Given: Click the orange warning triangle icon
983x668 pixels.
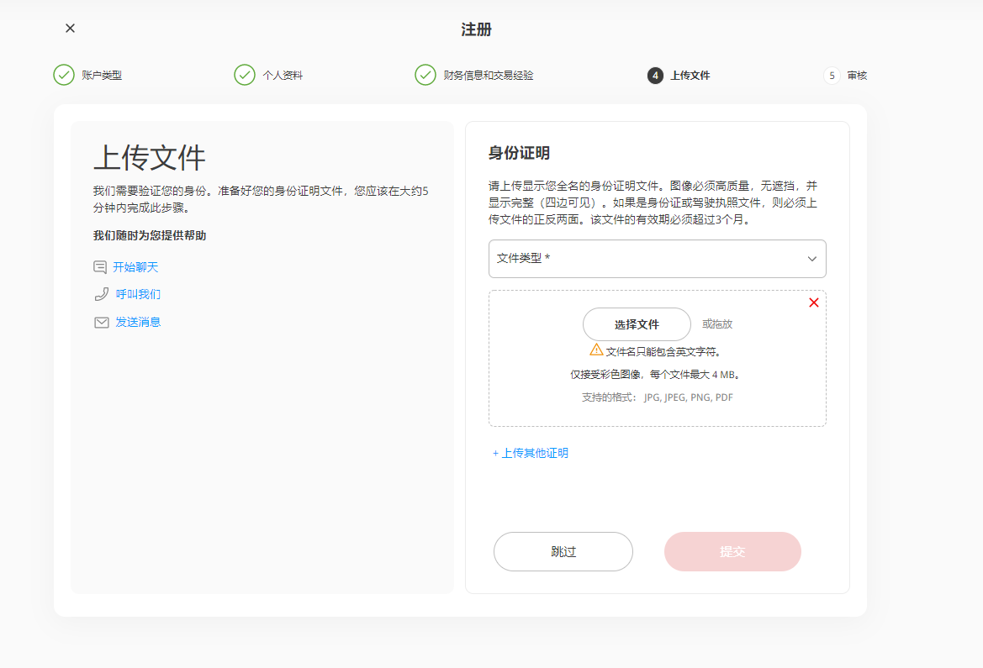Looking at the screenshot, I should click(x=596, y=350).
